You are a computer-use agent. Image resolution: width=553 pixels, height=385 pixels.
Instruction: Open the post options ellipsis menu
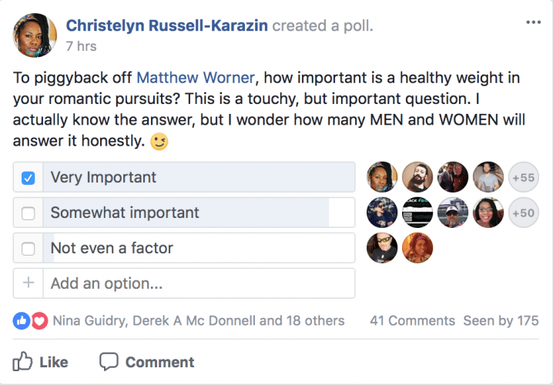533,22
